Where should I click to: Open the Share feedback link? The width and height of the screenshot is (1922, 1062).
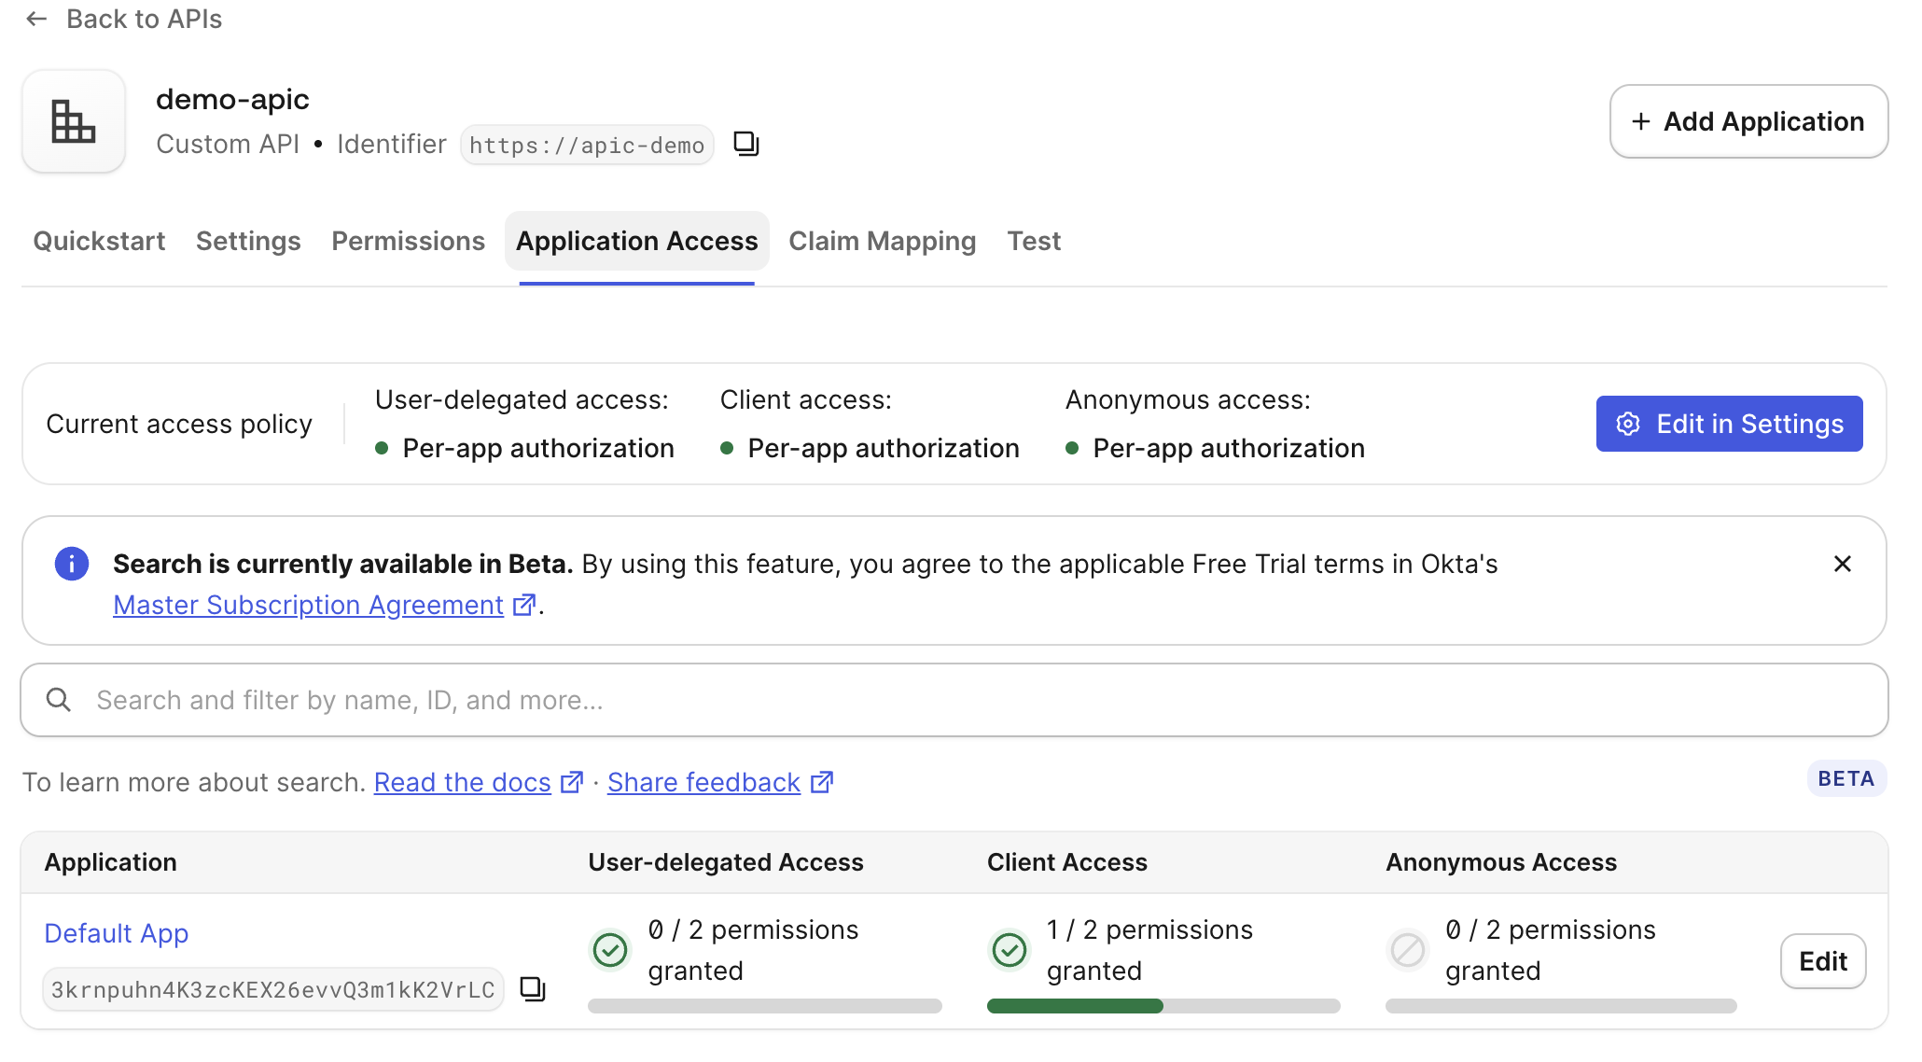703,782
